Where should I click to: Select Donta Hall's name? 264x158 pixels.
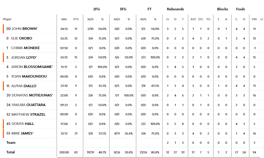(x=23, y=124)
